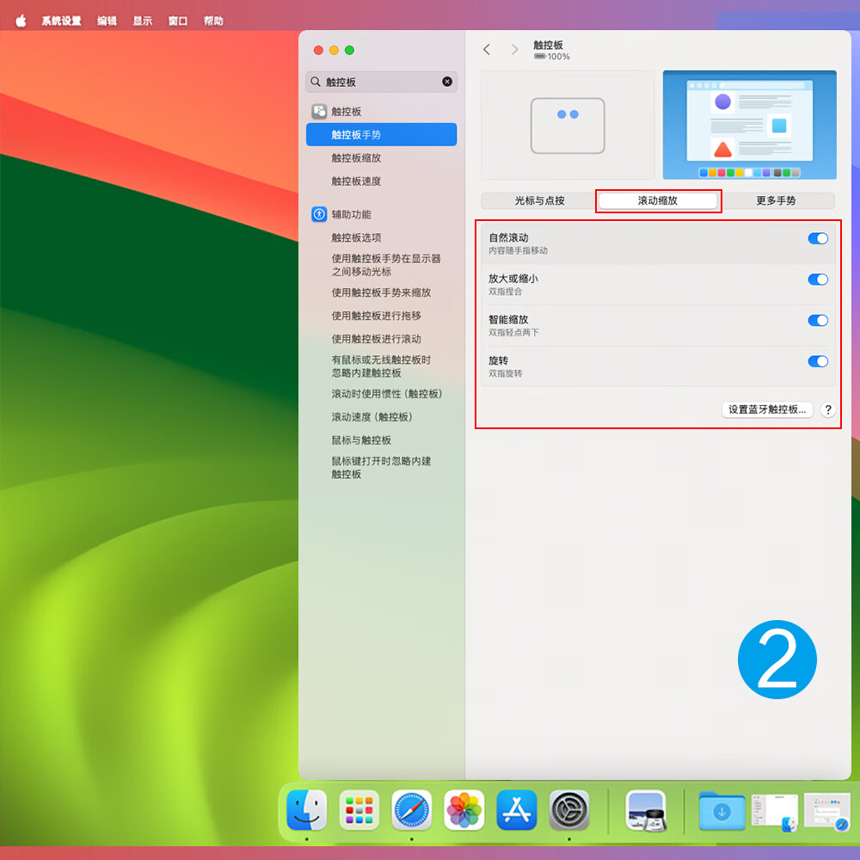This screenshot has width=860, height=860.
Task: Click the 辅助功能 section label
Action: click(351, 214)
